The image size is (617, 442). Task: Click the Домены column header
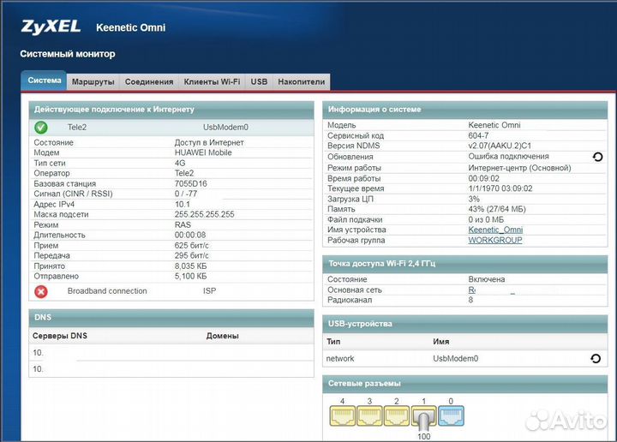(x=222, y=337)
